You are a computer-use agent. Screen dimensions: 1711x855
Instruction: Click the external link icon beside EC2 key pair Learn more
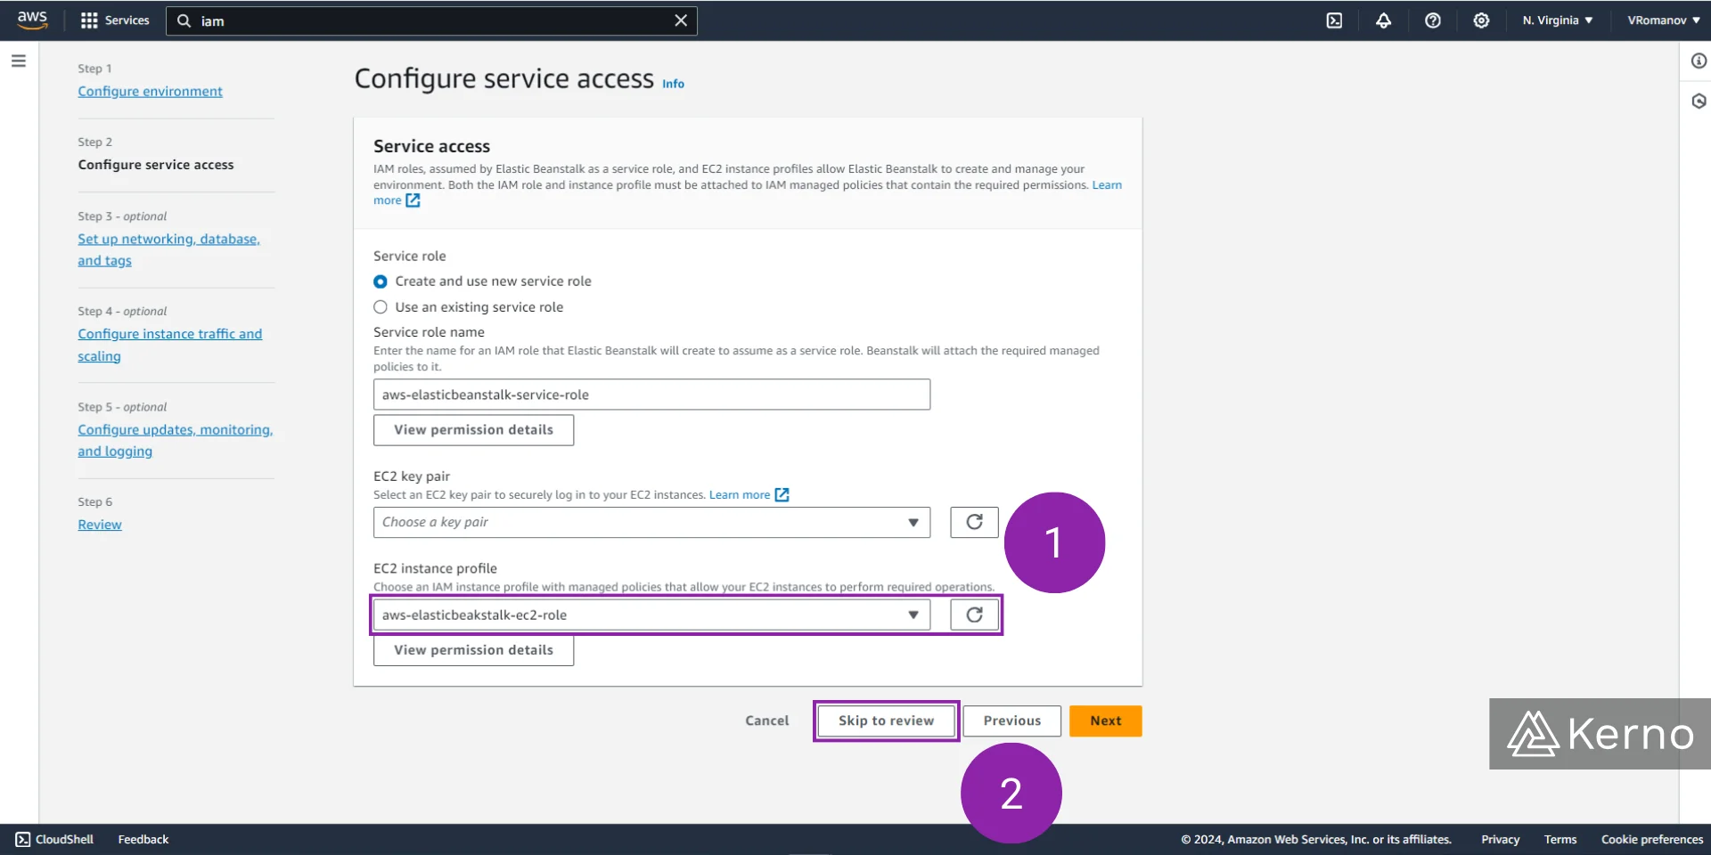coord(782,494)
